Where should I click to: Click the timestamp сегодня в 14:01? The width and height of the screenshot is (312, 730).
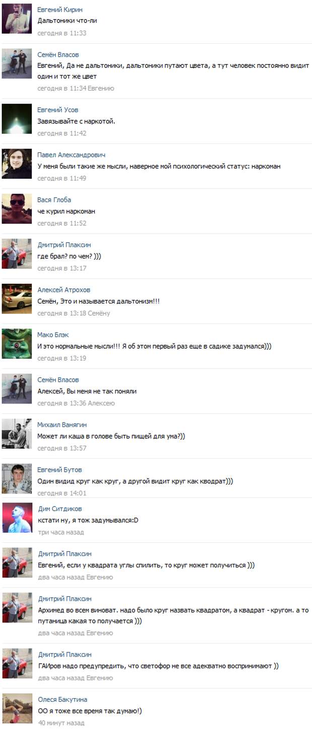point(62,494)
